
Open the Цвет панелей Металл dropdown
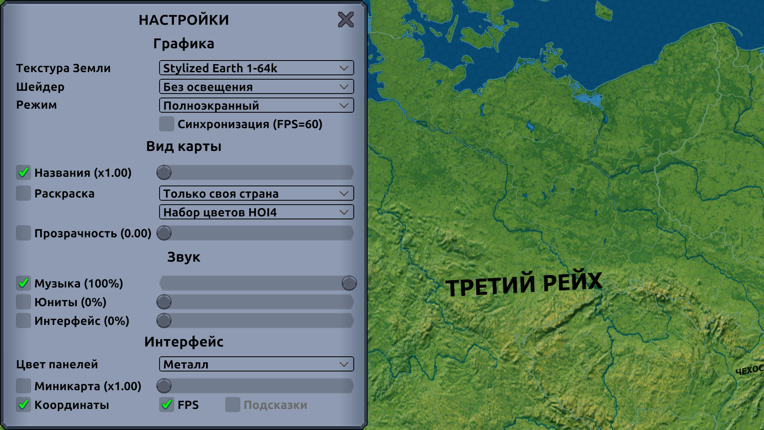(x=256, y=364)
